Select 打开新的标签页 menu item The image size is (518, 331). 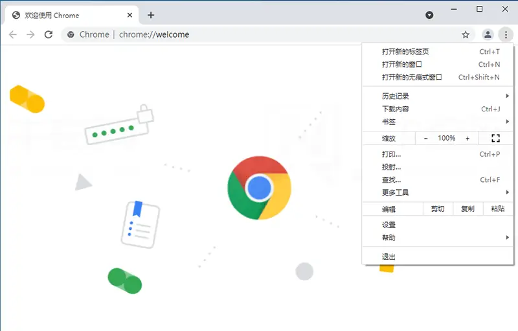[438, 52]
